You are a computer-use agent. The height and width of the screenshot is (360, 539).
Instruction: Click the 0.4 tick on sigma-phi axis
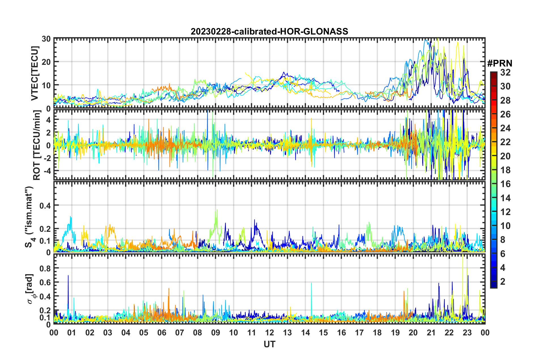point(45,297)
